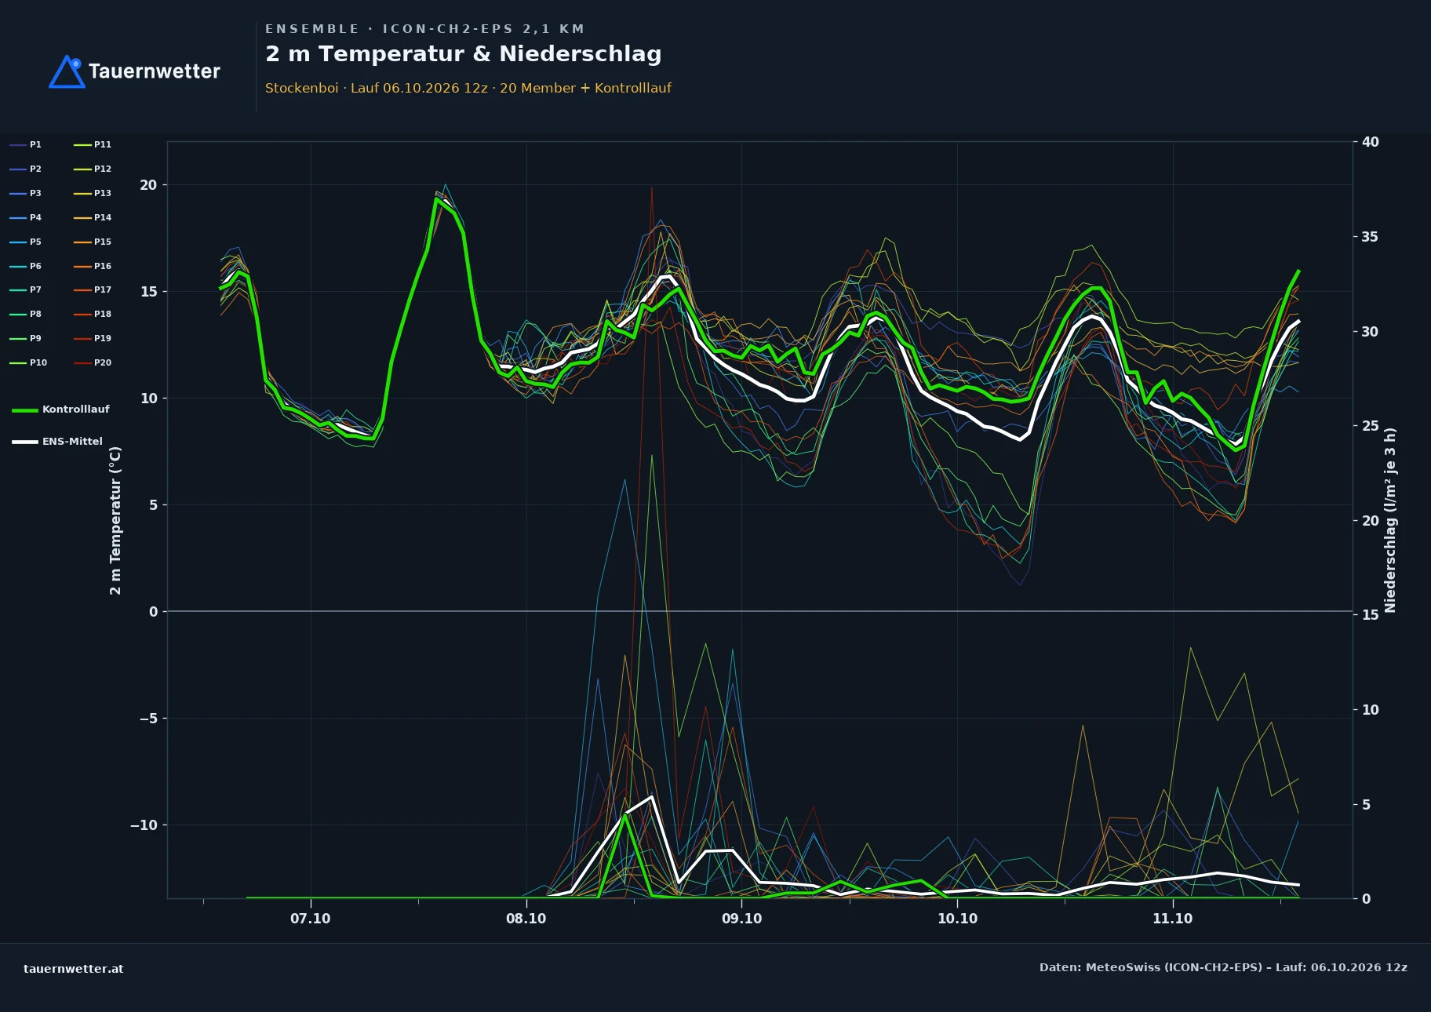Toggle the P16 orange legend entry
The image size is (1431, 1012).
coord(93,267)
